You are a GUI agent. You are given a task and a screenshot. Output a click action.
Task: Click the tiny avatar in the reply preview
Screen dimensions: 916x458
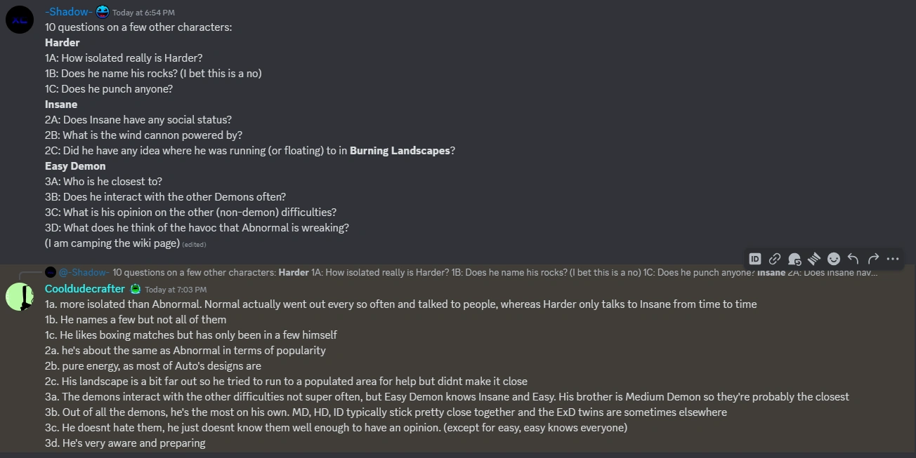coord(51,272)
